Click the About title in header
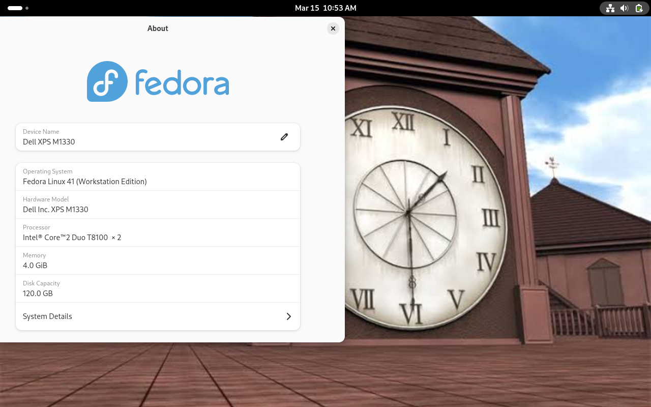Screen dimensions: 651x407 coord(158,28)
